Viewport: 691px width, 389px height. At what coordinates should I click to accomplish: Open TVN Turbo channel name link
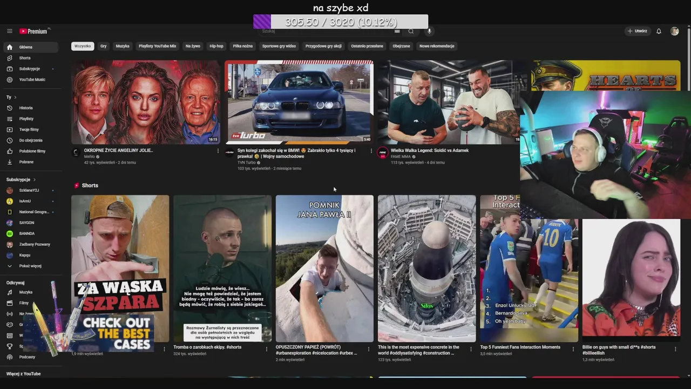tap(247, 163)
